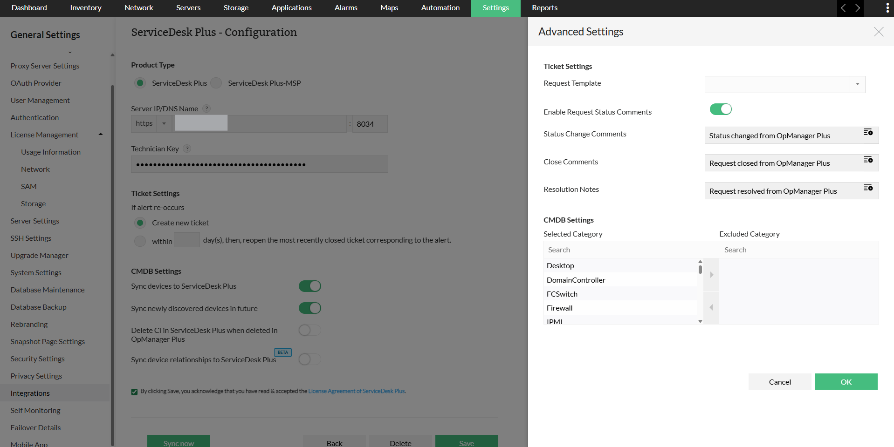The image size is (894, 447).
Task: Open the Request Template dropdown
Action: point(857,84)
